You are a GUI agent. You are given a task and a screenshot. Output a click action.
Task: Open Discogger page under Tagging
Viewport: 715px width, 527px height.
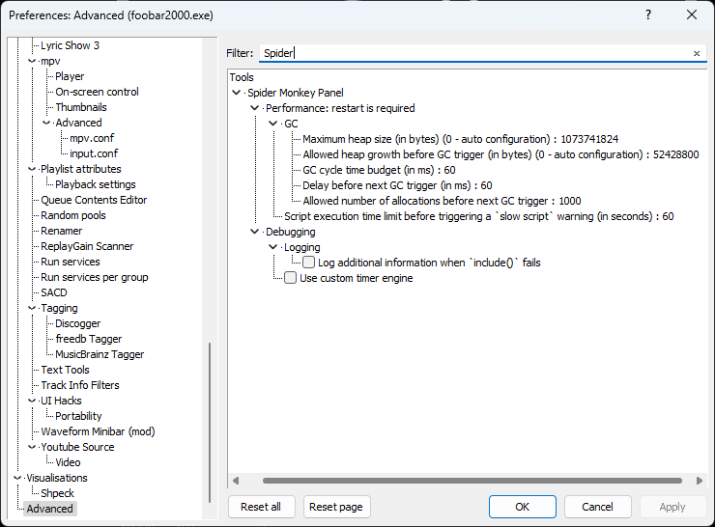point(77,323)
